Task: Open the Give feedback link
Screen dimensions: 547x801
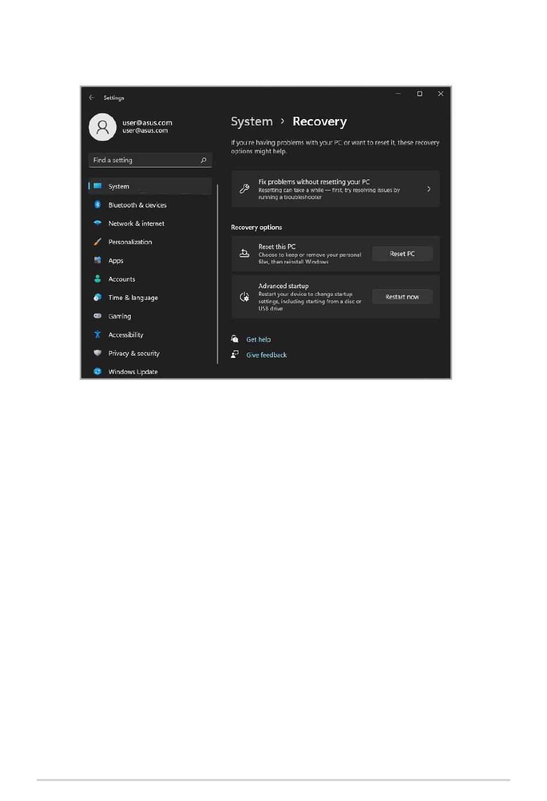Action: coord(267,355)
